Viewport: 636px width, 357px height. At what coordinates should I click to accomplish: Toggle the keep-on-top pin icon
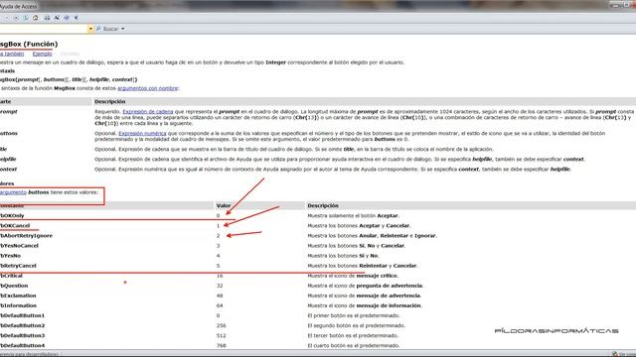[76, 18]
